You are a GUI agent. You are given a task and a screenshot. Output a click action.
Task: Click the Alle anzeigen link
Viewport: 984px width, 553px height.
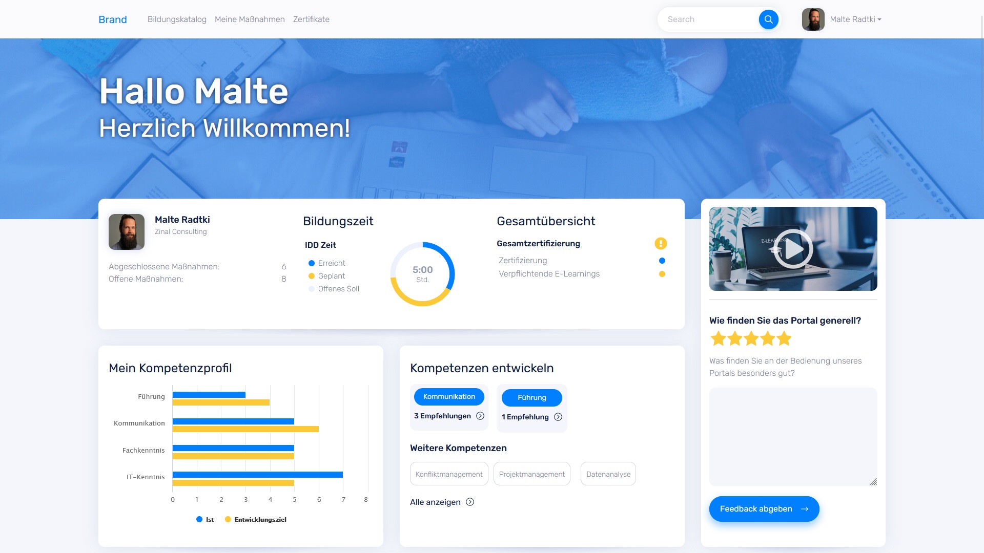435,502
